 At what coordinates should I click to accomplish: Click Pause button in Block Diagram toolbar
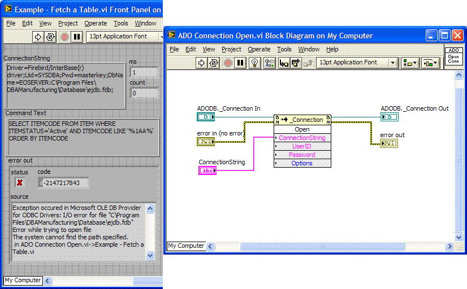coord(240,63)
